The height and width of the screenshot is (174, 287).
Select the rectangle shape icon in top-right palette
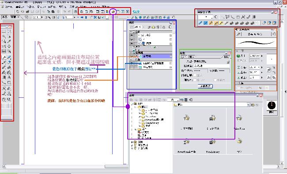(x=238, y=17)
